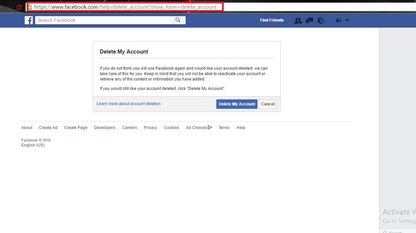This screenshot has width=416, height=233.
Task: Open the friend requests icon
Action: [x=298, y=20]
